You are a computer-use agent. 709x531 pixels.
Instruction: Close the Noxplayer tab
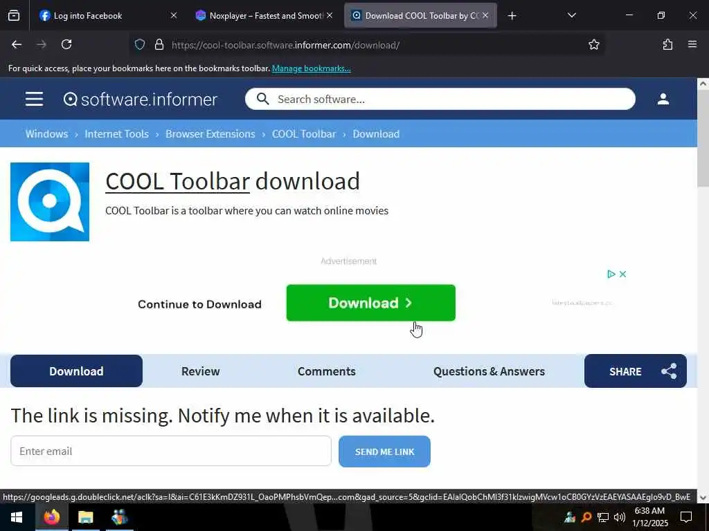(330, 16)
